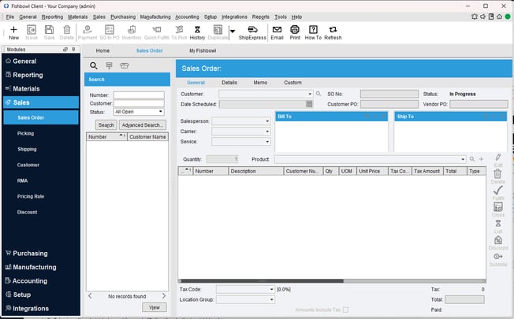The height and width of the screenshot is (319, 514).
Task: Sort by the Unit Price column header
Action: [x=372, y=171]
